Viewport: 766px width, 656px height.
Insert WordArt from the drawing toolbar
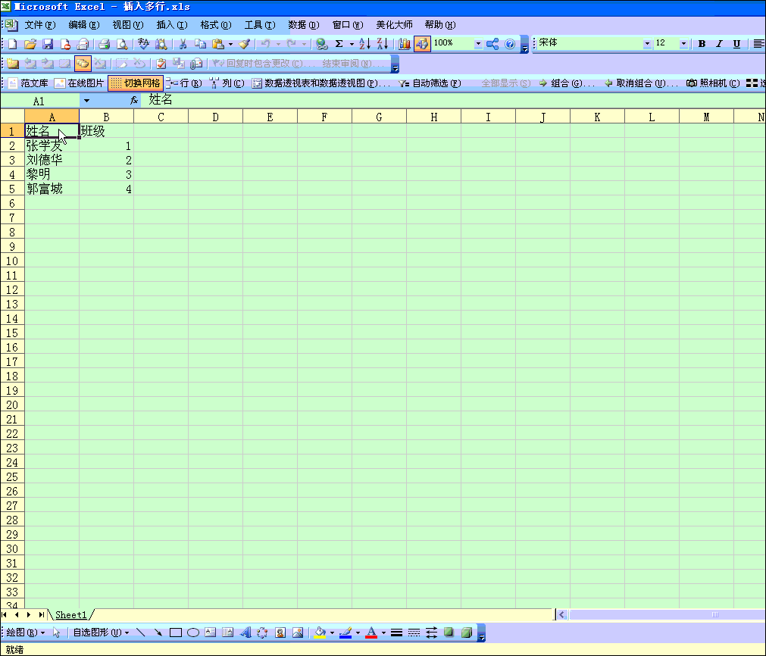245,633
